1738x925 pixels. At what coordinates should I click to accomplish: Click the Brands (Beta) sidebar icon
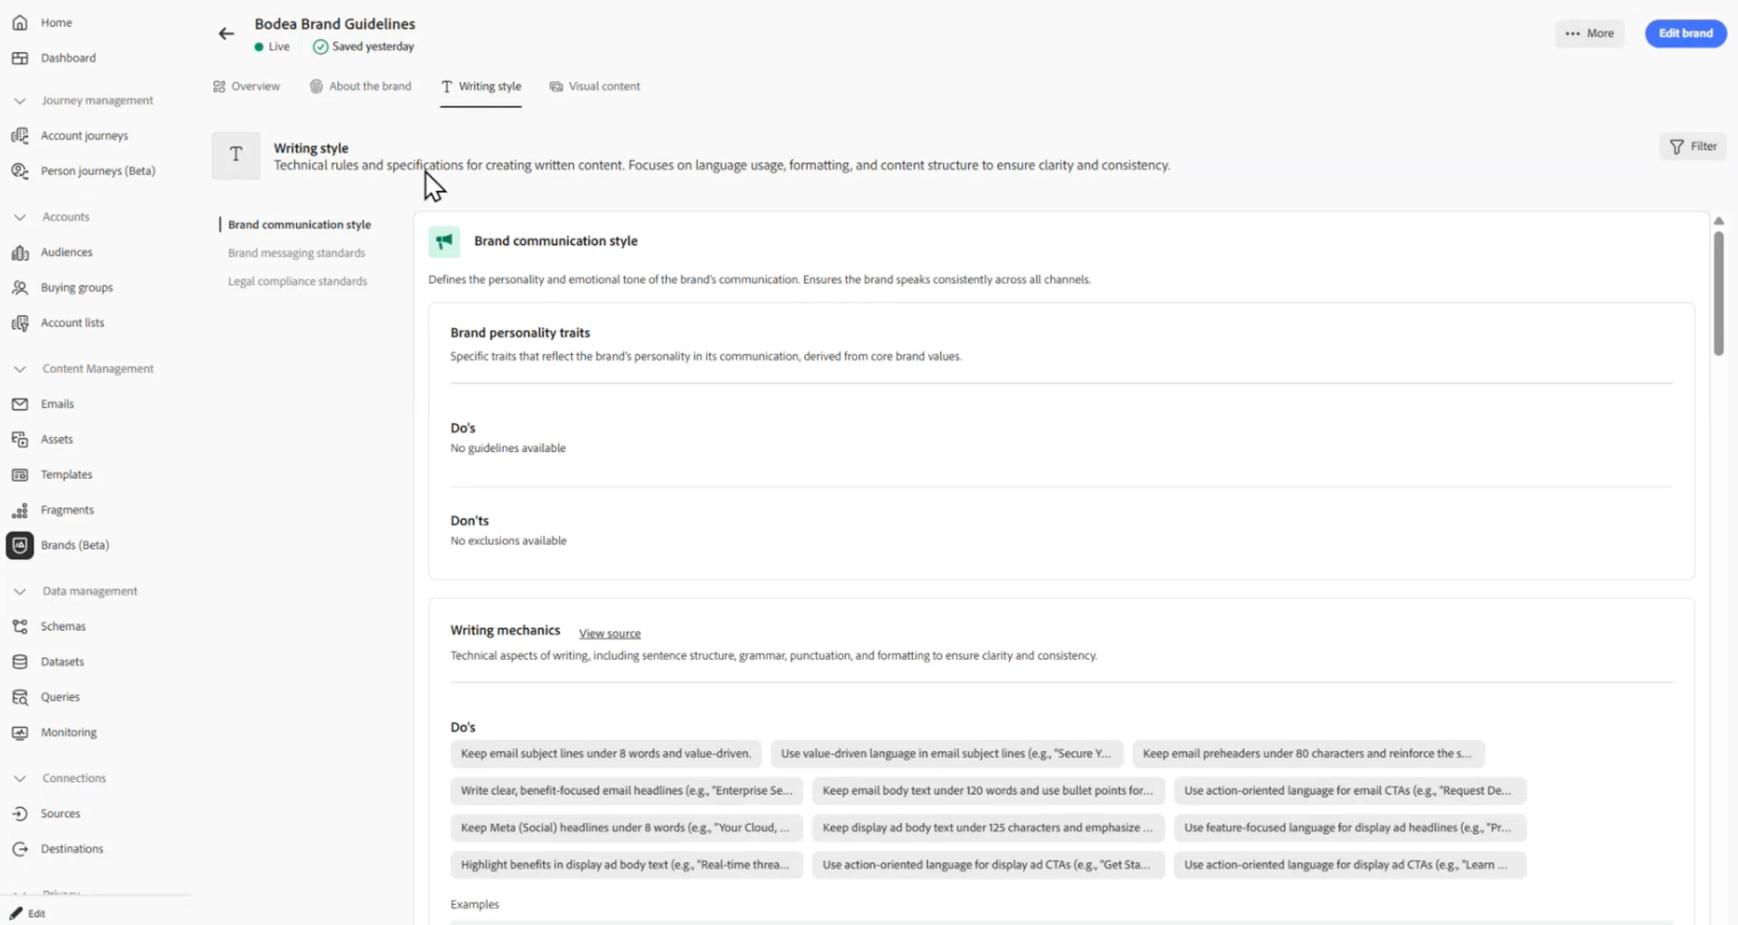20,545
